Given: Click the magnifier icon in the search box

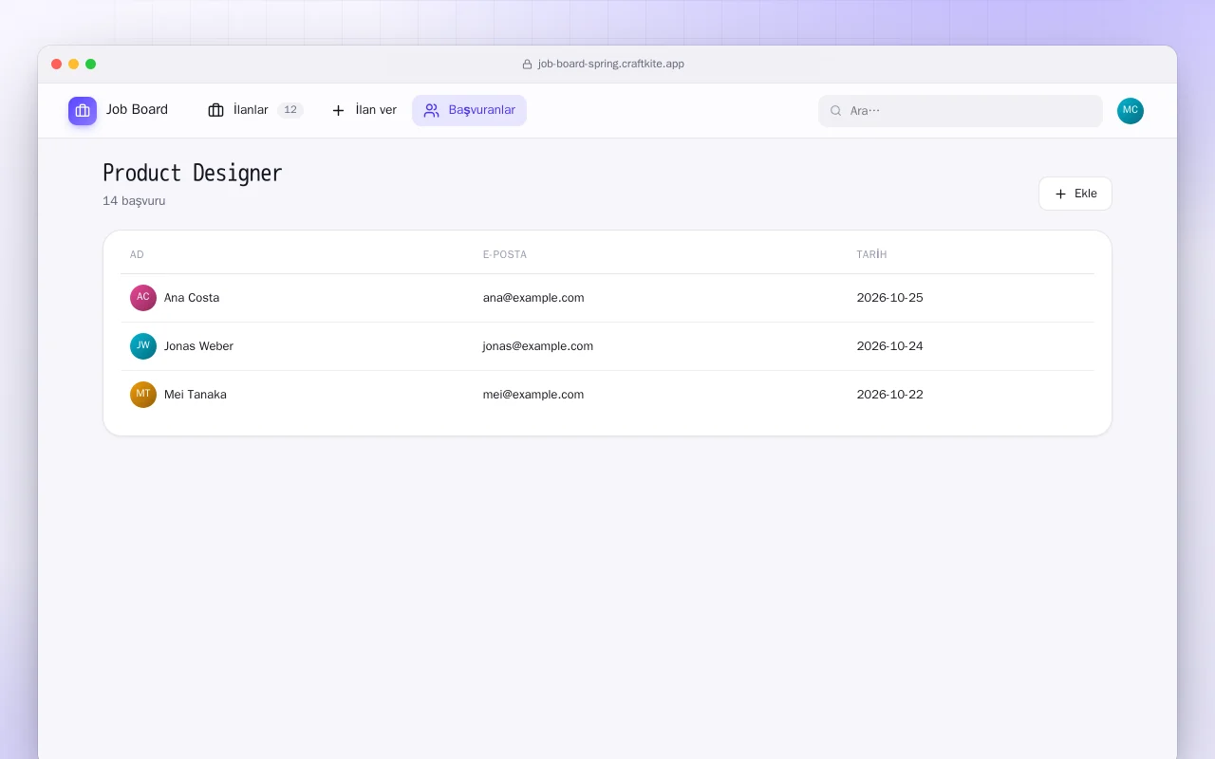Looking at the screenshot, I should click(x=835, y=111).
